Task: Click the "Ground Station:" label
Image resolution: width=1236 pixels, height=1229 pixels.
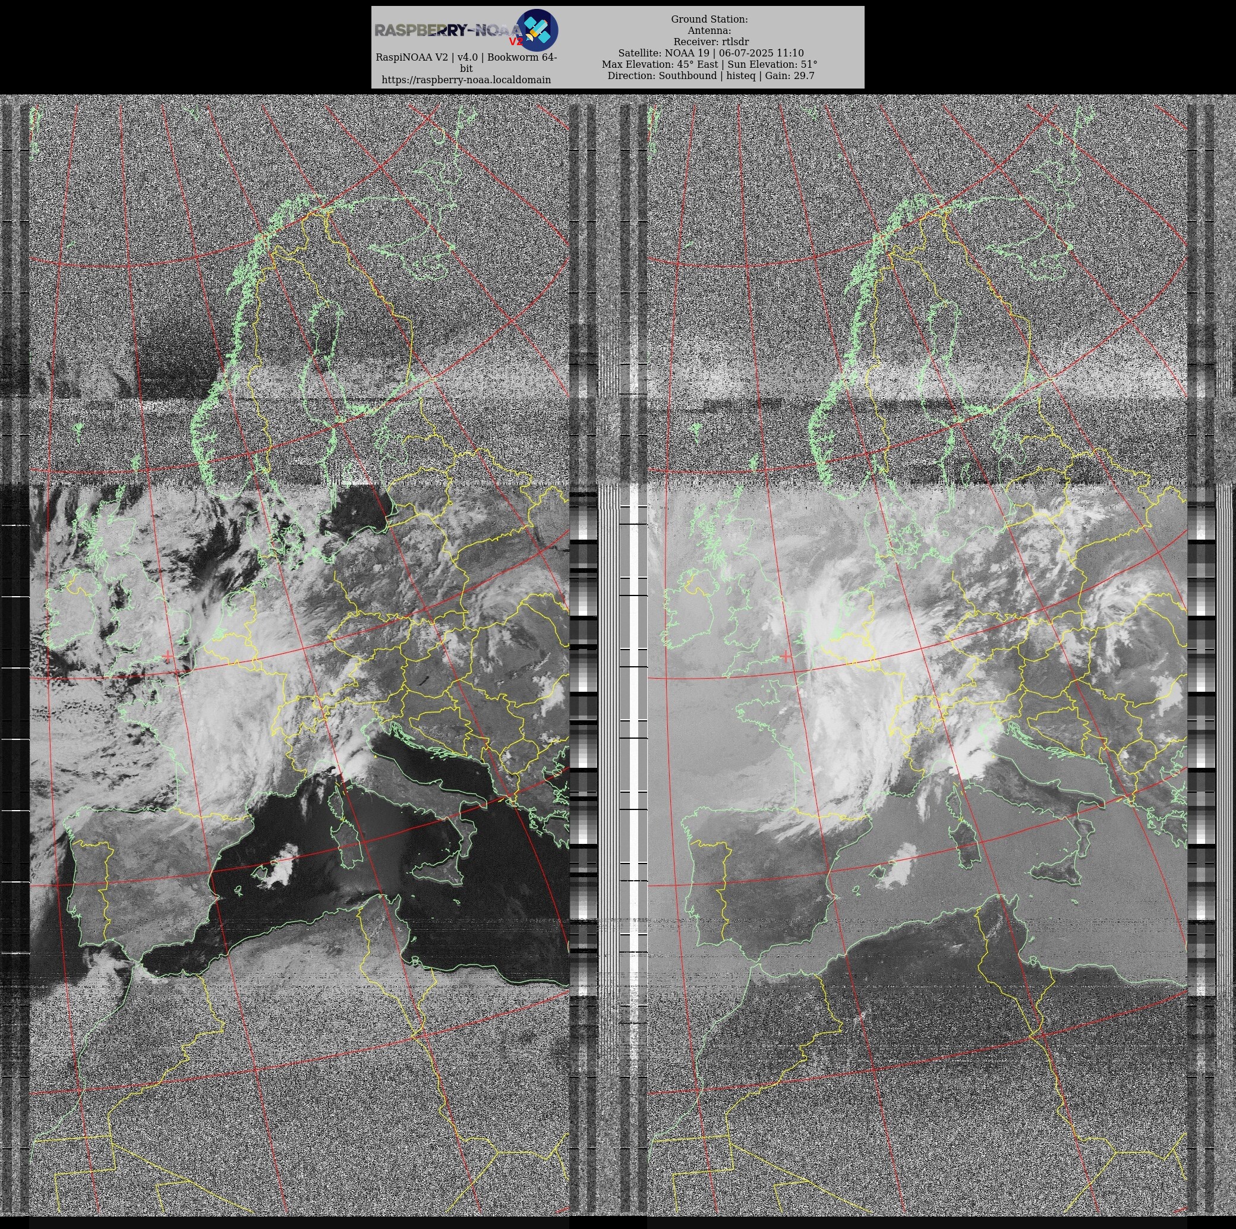Action: 710,19
